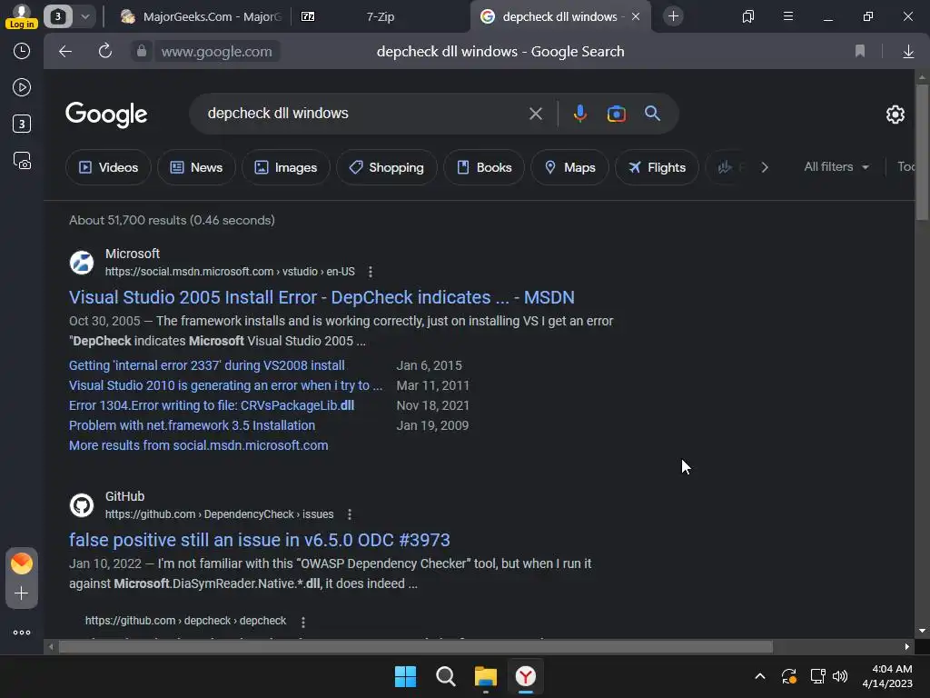This screenshot has height=698, width=930.
Task: Open Error 1304 CRVsPackageLib.dll link
Action: pos(211,406)
